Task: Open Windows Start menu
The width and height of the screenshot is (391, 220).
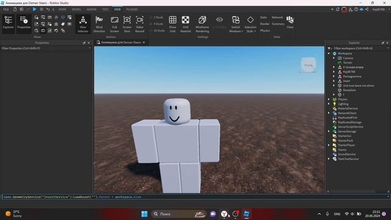Action: point(144,214)
